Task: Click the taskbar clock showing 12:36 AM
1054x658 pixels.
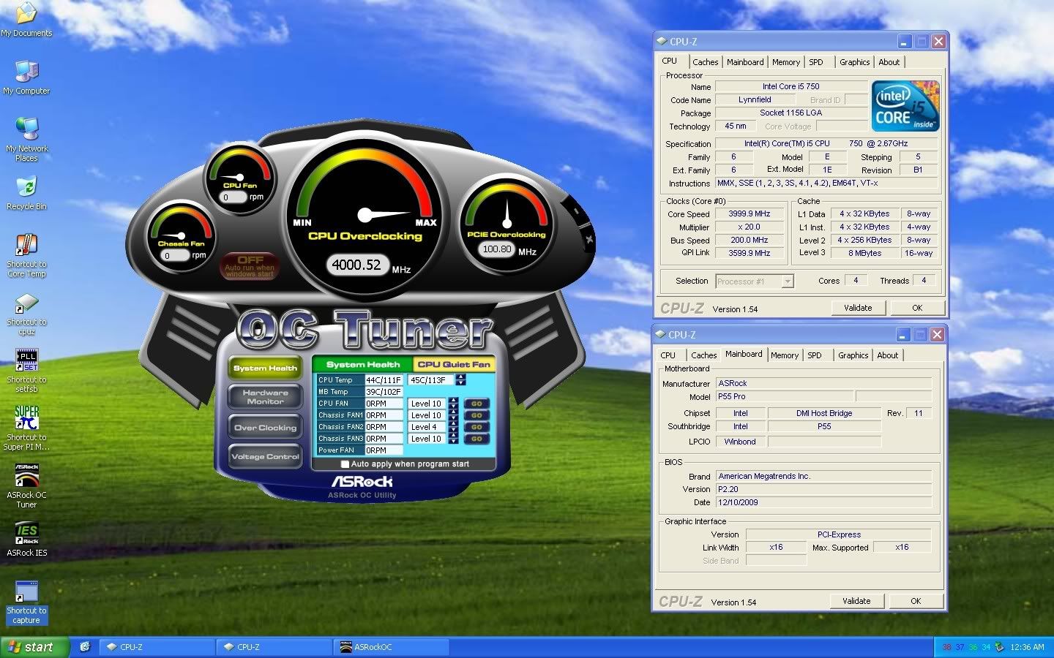Action: [x=1027, y=647]
